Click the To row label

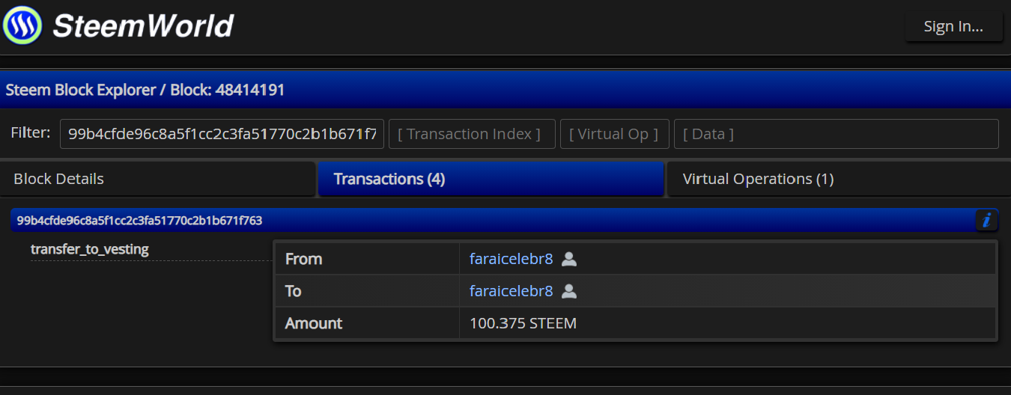[293, 291]
